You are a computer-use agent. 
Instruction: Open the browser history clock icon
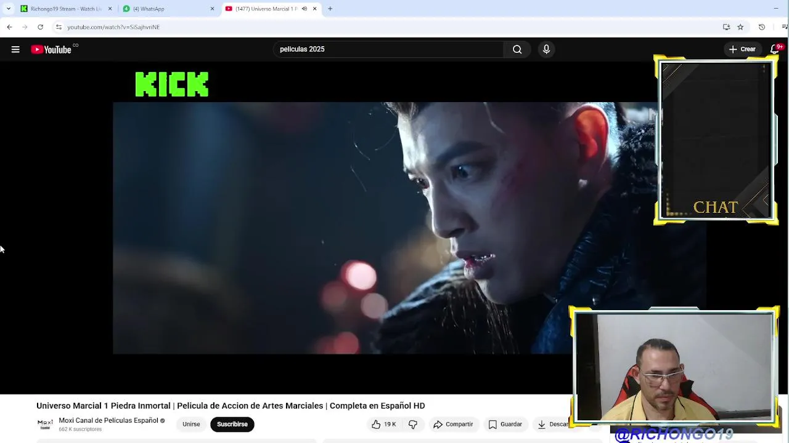(762, 27)
